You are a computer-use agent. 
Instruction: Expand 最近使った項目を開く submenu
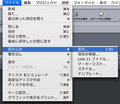click(38, 19)
